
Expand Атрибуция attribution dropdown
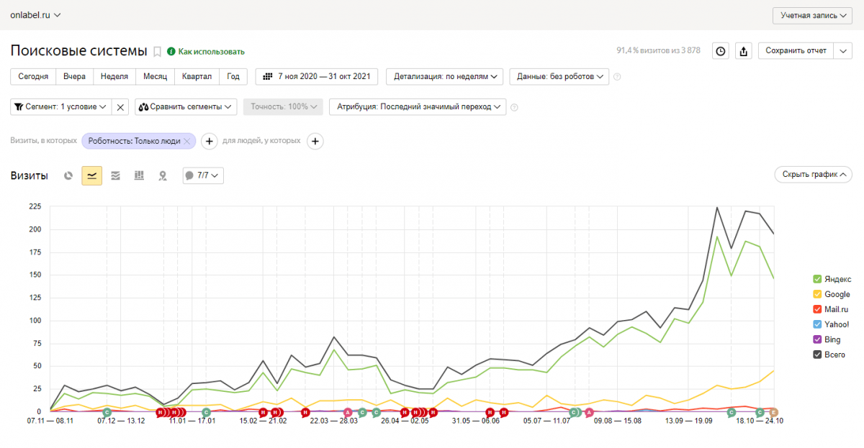(418, 106)
